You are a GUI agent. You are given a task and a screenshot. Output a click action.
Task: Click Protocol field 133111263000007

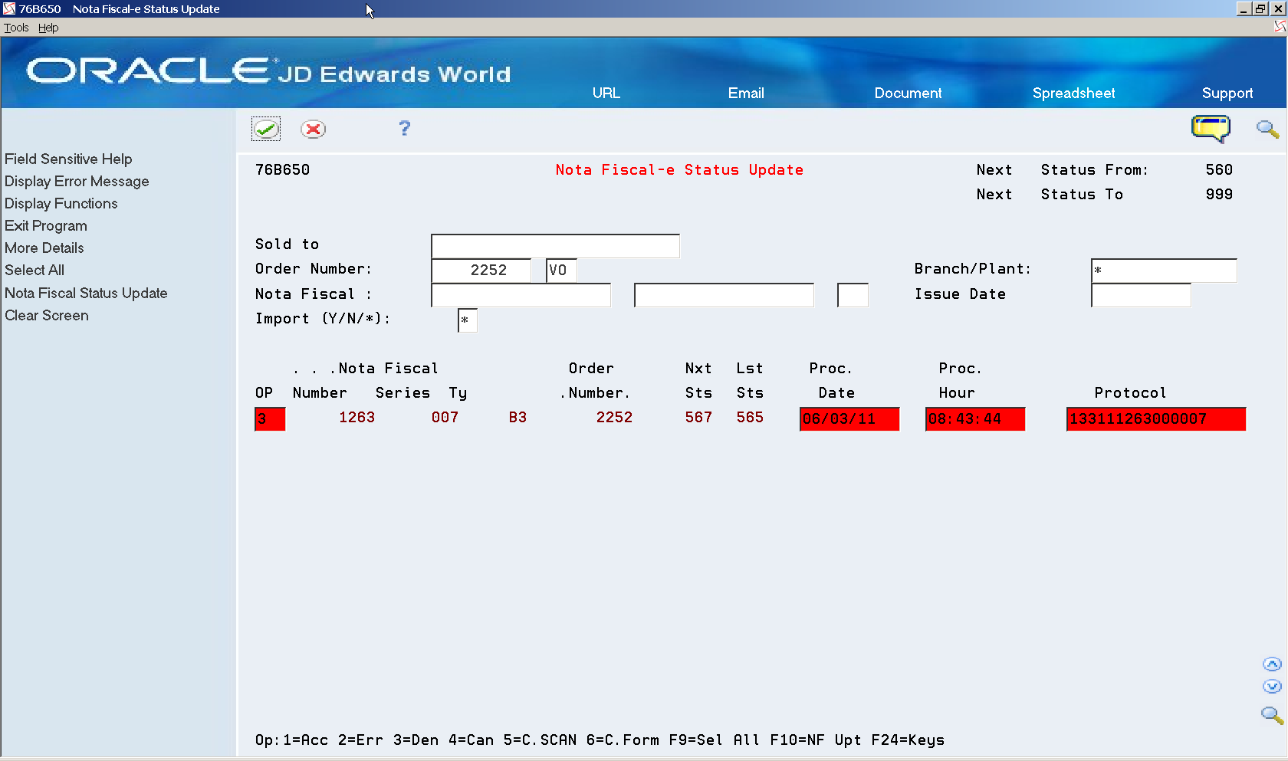(x=1156, y=419)
